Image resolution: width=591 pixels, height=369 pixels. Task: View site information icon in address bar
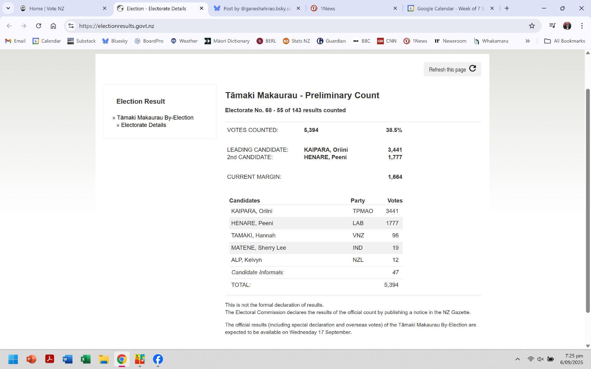71,26
